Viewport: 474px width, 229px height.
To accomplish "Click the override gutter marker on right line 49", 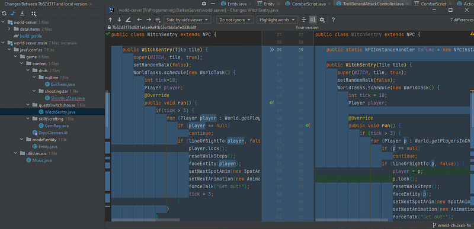I will 308,125.
